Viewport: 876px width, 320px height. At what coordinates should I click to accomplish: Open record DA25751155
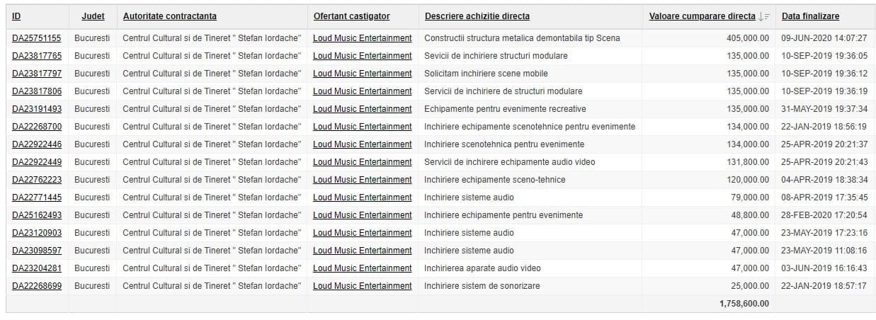click(37, 38)
